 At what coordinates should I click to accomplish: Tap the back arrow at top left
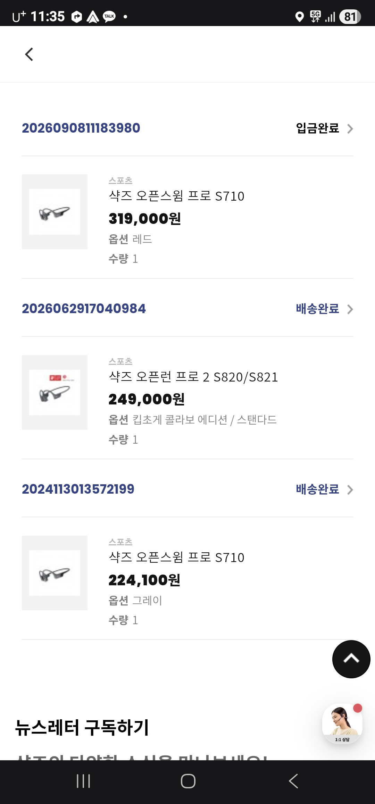pos(29,54)
